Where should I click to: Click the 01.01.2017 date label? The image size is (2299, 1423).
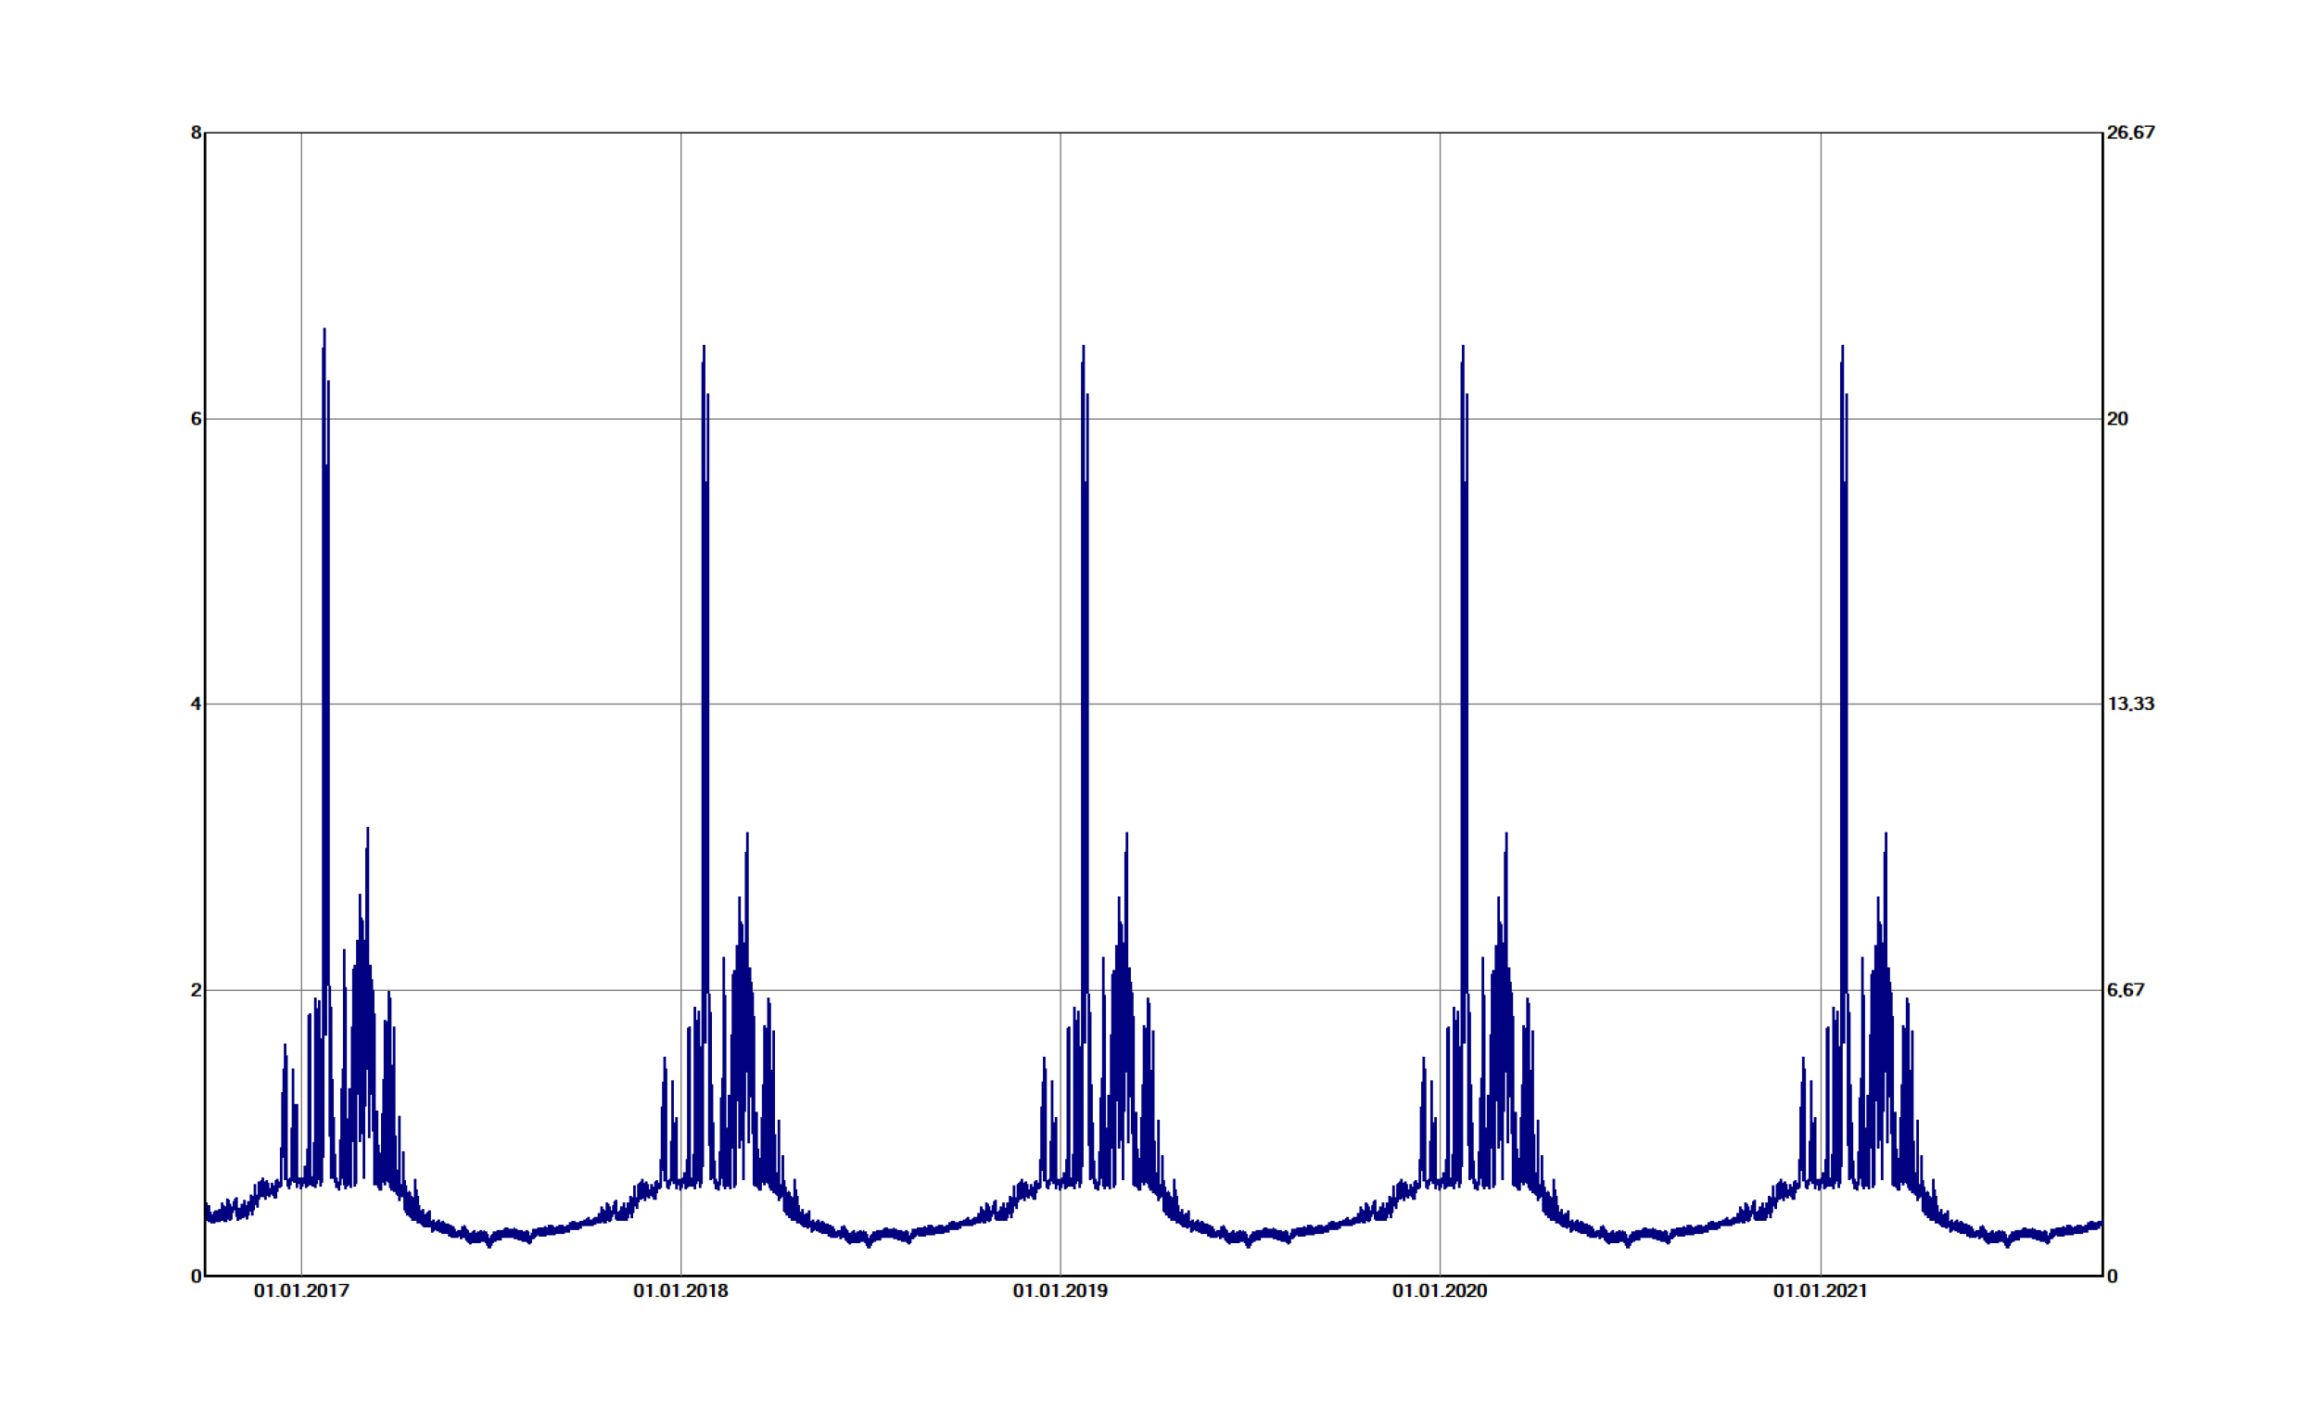[x=301, y=1291]
